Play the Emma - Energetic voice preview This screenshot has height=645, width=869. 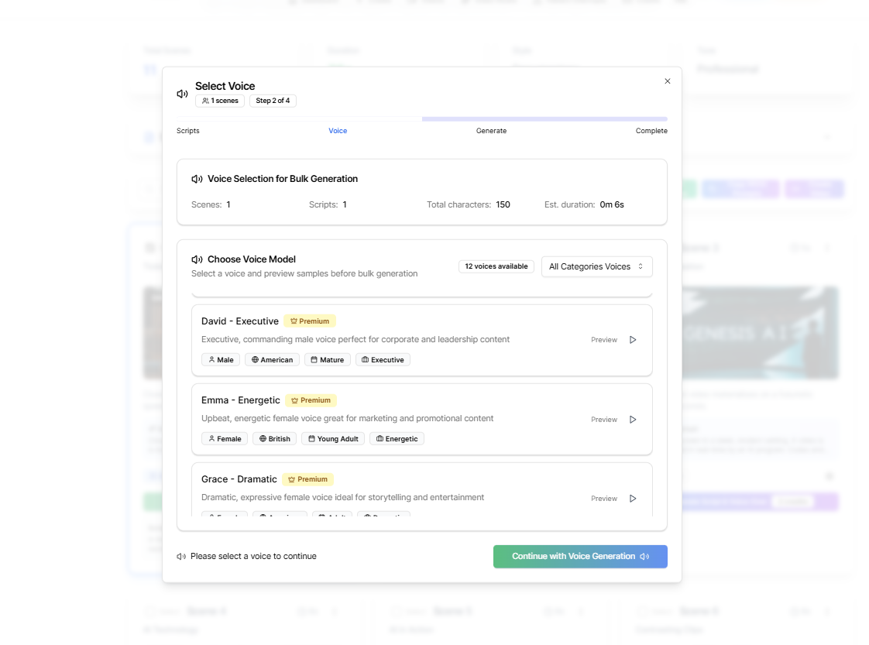pyautogui.click(x=633, y=419)
